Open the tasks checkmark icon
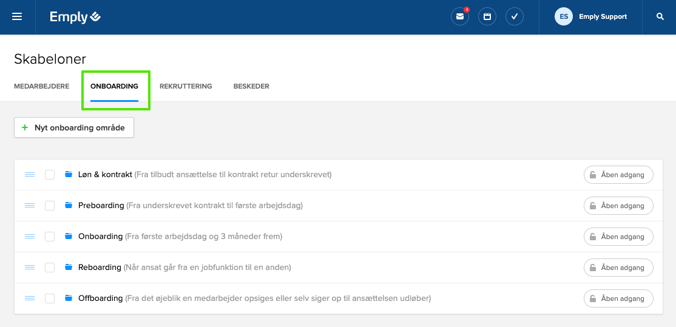 point(515,17)
